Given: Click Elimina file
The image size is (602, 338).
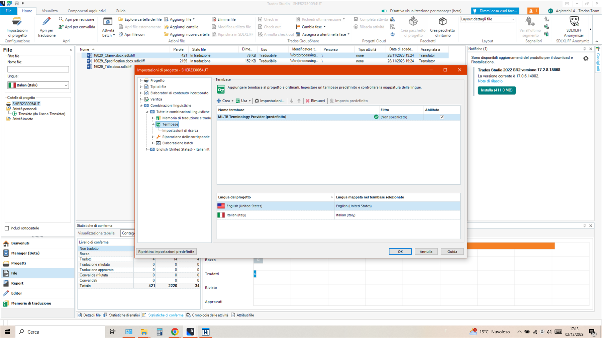Looking at the screenshot, I should [x=224, y=19].
